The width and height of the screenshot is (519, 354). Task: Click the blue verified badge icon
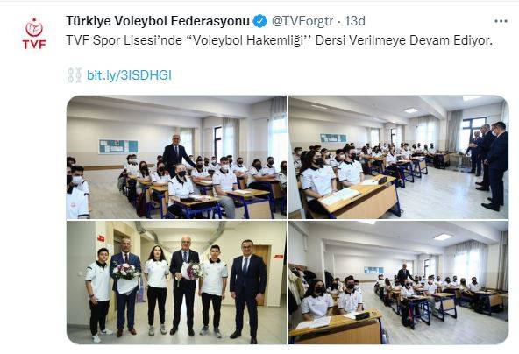[x=259, y=21]
